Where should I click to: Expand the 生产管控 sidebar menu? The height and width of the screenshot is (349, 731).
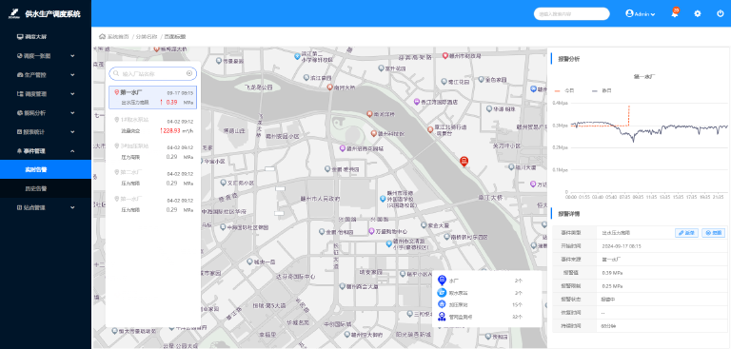(46, 74)
